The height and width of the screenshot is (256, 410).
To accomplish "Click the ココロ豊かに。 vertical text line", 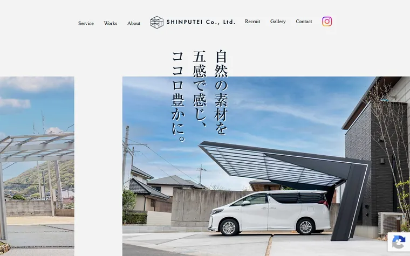I will coord(179,96).
